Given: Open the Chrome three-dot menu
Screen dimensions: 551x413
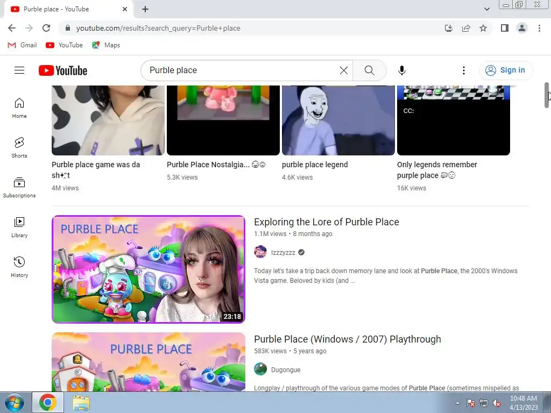Looking at the screenshot, I should click(x=539, y=28).
